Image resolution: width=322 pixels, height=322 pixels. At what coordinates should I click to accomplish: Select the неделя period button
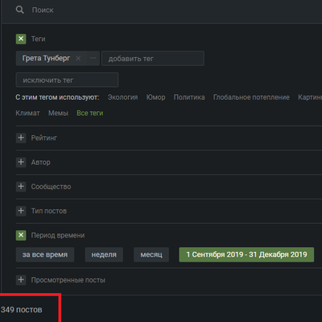tap(104, 254)
